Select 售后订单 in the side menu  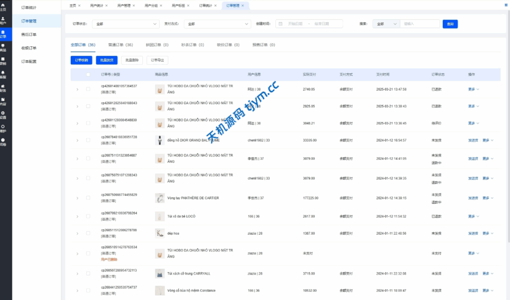pos(29,35)
